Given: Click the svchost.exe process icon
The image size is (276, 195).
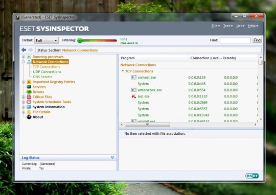Looking at the screenshot, I should point(134,78).
